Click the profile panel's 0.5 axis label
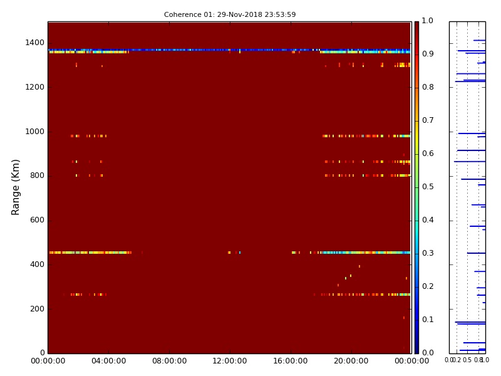 467,360
